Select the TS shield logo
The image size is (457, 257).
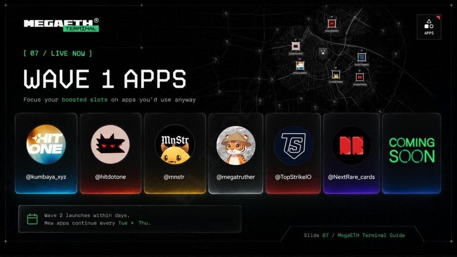click(x=293, y=145)
